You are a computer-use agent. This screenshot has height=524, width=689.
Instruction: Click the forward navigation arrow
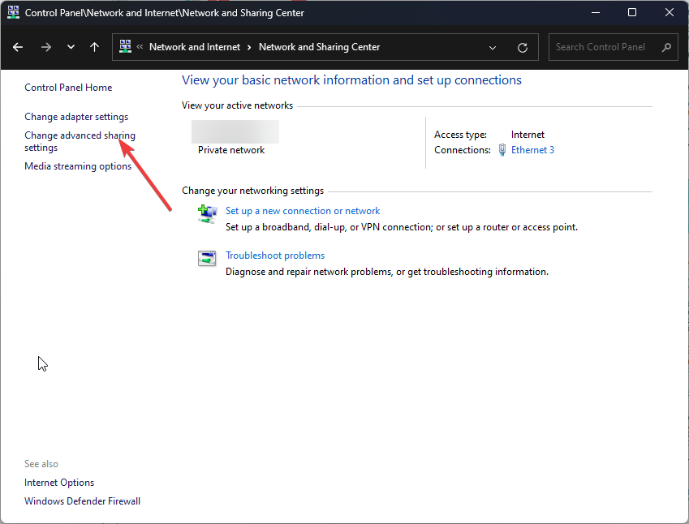(46, 47)
